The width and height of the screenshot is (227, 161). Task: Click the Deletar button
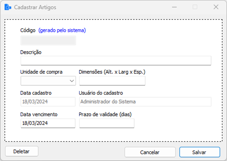(x=22, y=151)
